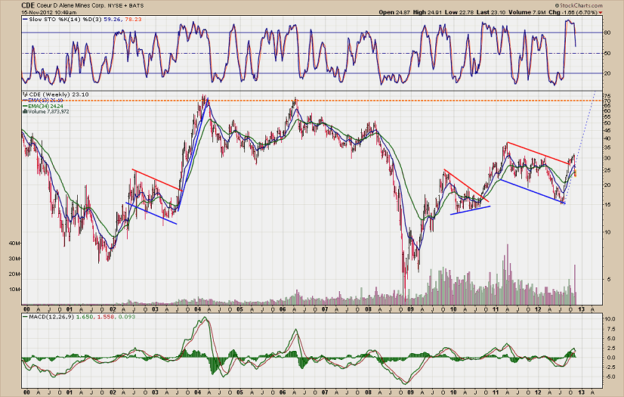This screenshot has height=397, width=624.
Task: Click the 10.0 label on MACD axis
Action: point(610,319)
